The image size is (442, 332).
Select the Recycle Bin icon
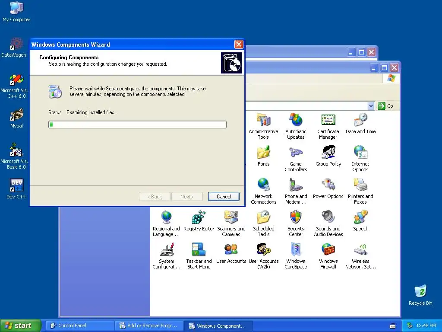(420, 295)
